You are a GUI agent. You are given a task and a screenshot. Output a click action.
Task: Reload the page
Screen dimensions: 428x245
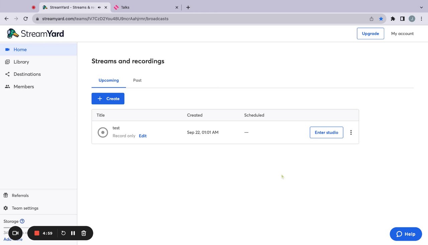click(25, 19)
